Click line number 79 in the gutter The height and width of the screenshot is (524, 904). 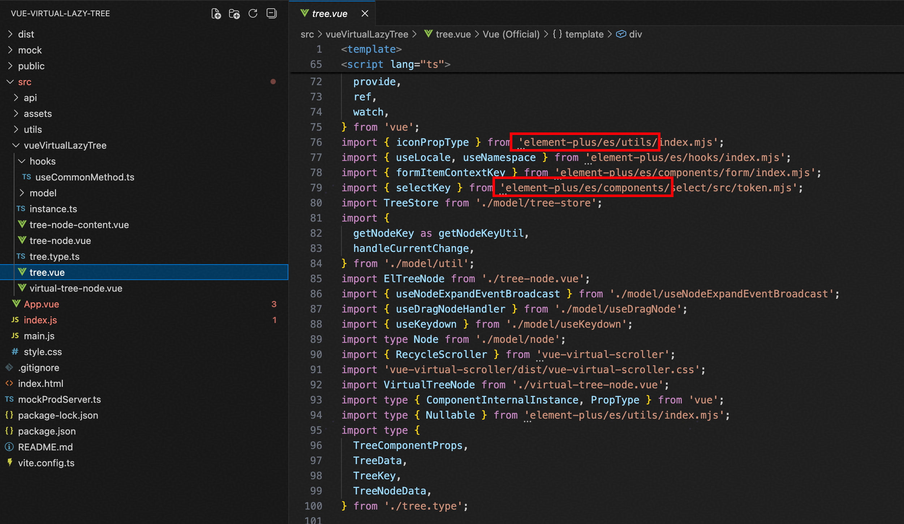pyautogui.click(x=316, y=188)
